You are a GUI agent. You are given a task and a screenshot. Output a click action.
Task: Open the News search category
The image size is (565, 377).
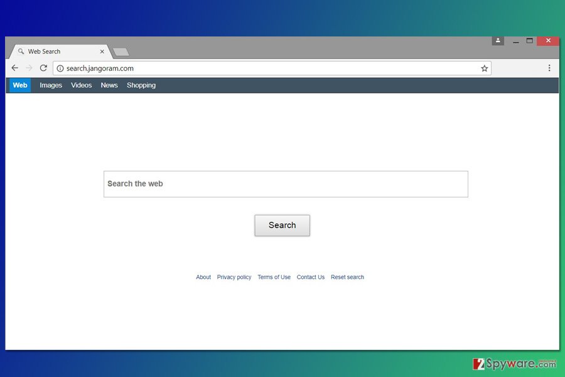tap(109, 85)
